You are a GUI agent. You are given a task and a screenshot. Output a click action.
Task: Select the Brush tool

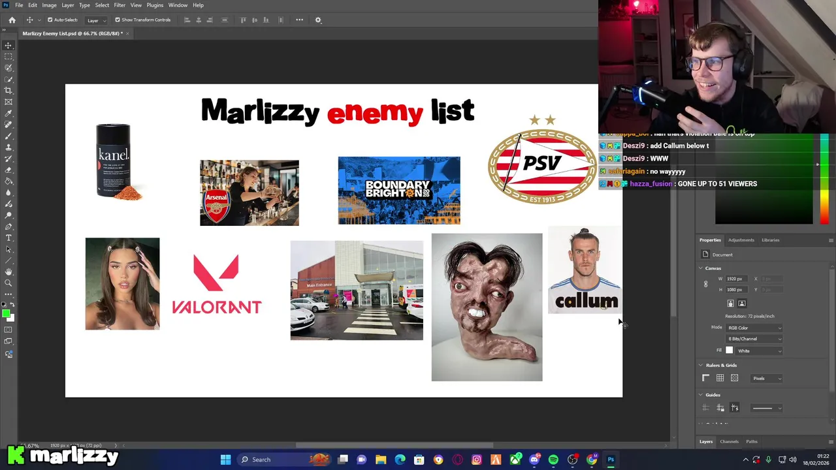pyautogui.click(x=8, y=136)
